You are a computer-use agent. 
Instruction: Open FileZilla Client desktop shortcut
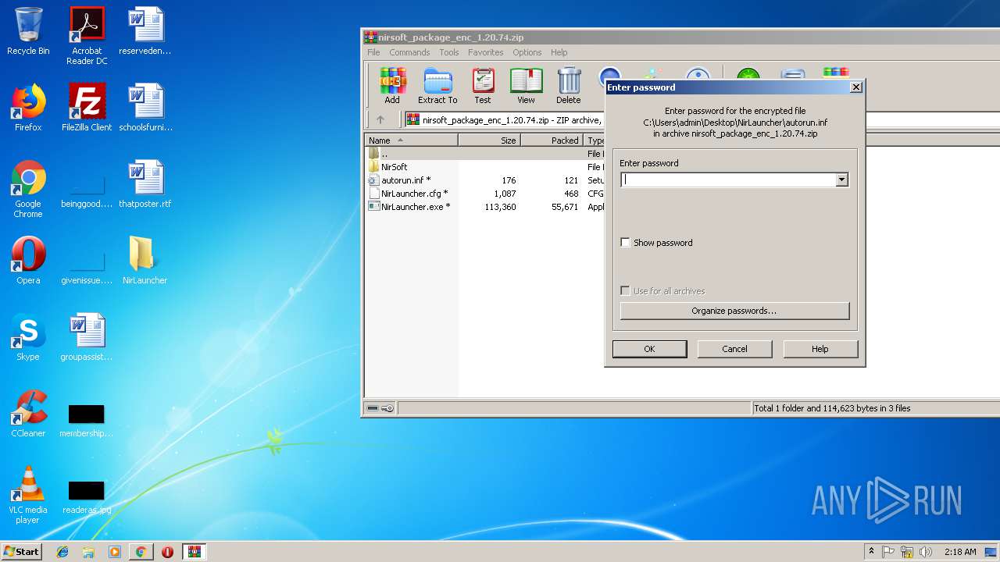(87, 108)
